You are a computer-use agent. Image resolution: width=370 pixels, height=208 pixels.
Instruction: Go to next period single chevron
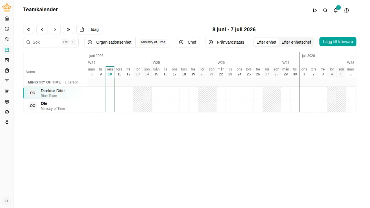(x=55, y=29)
